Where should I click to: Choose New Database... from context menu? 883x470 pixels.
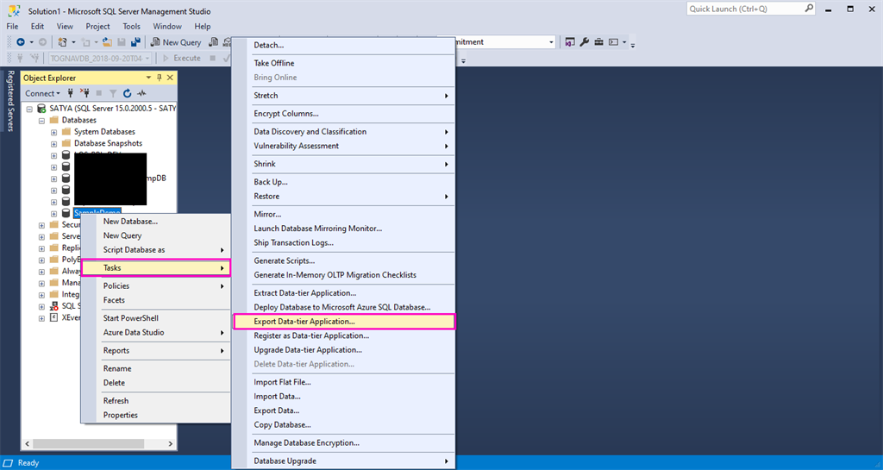click(156, 222)
